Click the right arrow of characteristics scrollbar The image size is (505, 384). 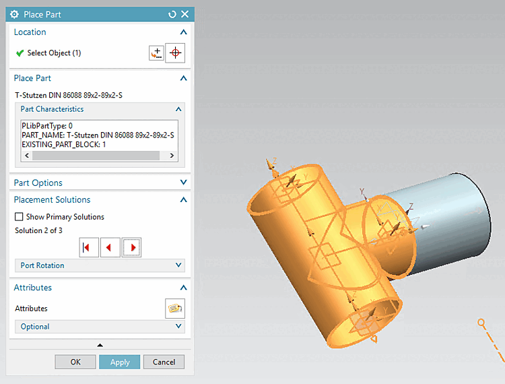tap(172, 156)
